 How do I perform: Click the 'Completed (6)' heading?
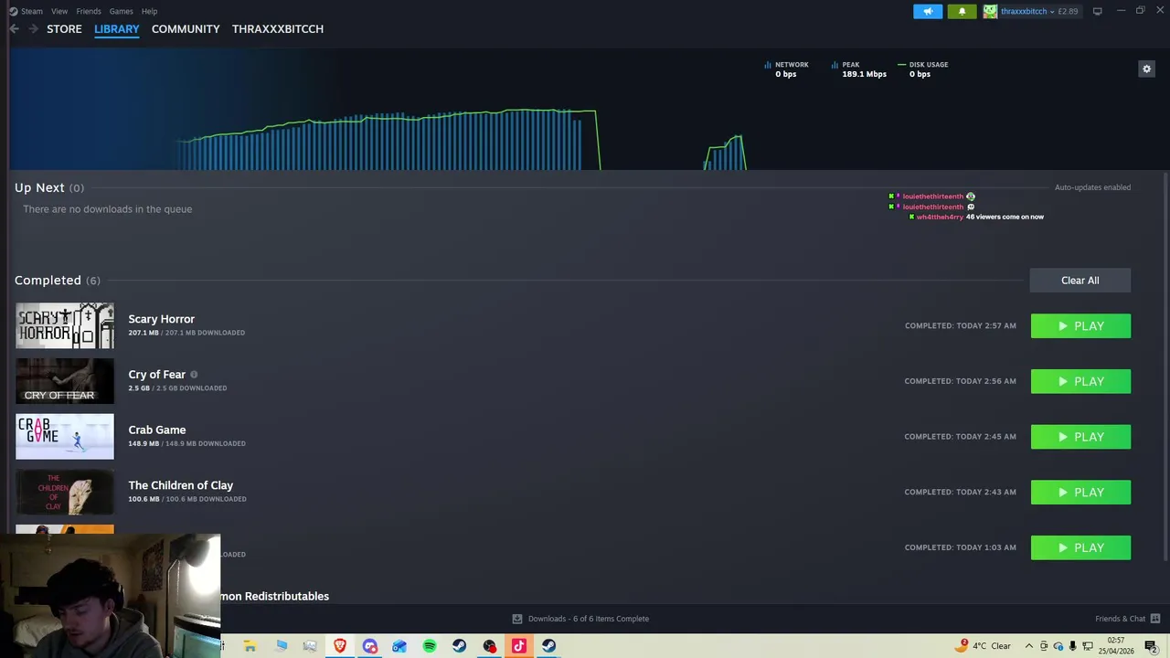coord(57,281)
